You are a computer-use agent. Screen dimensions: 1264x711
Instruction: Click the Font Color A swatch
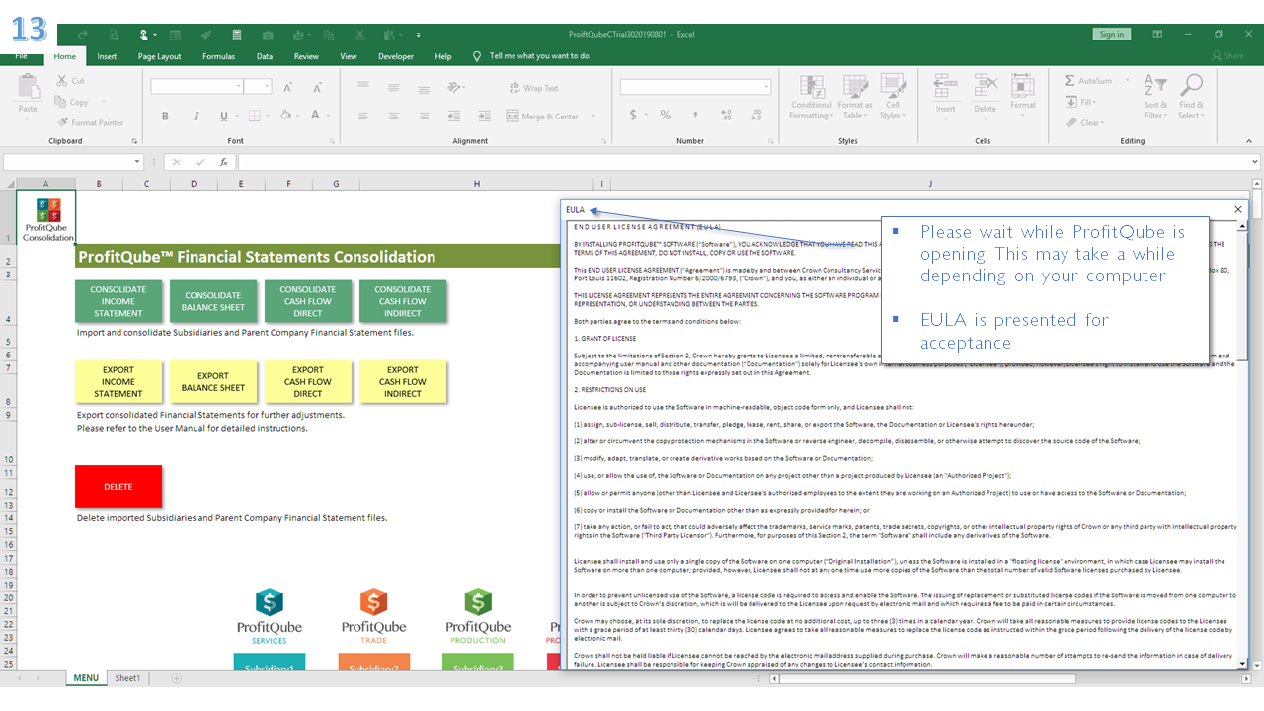[x=315, y=116]
